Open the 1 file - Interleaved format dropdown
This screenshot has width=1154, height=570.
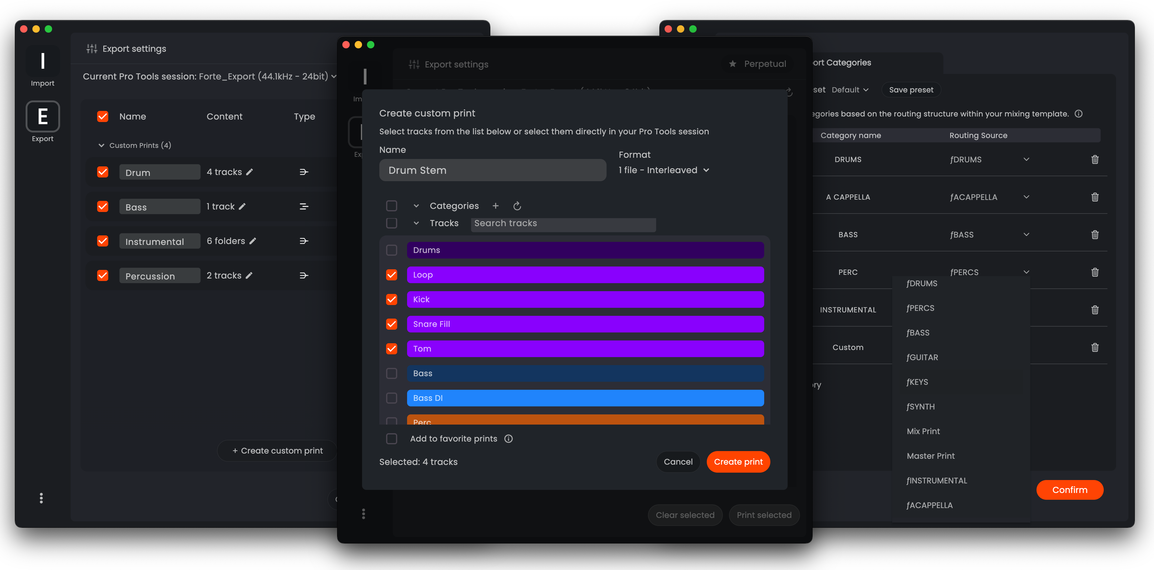coord(663,170)
